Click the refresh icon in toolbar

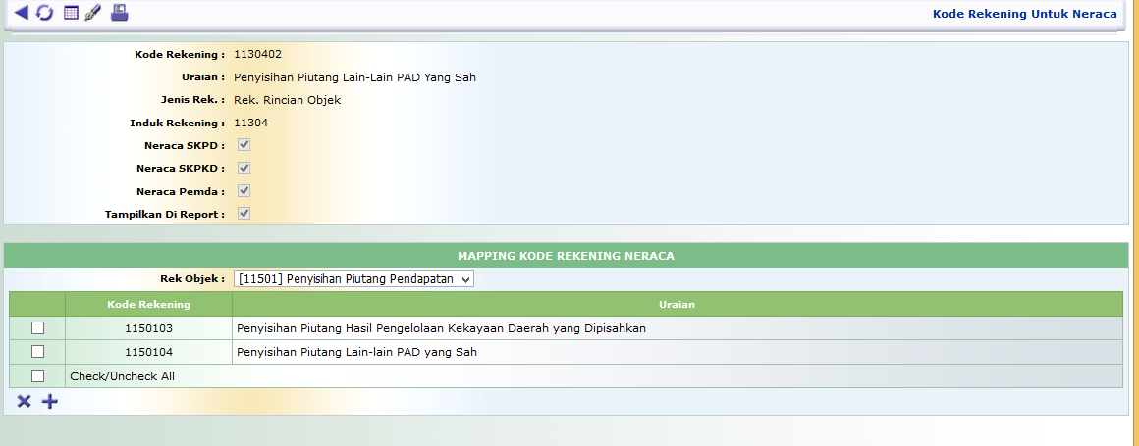(x=44, y=13)
